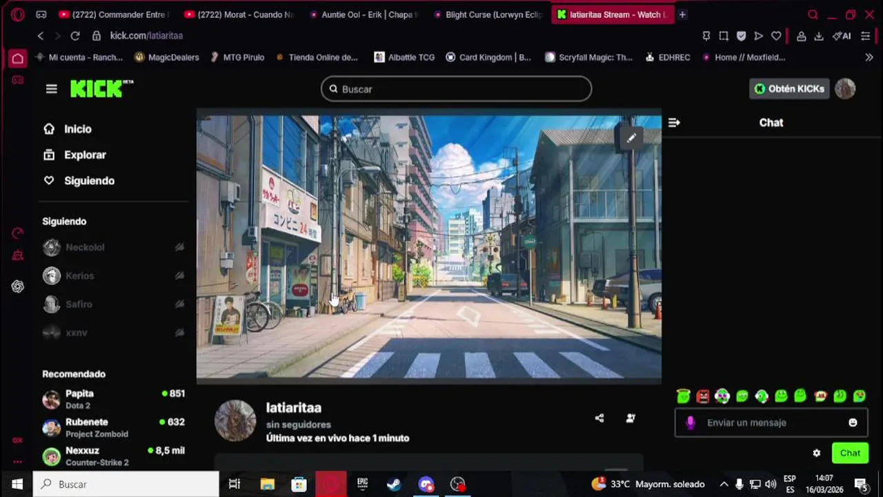Open a new browser tab
This screenshot has height=497, width=883.
(682, 14)
